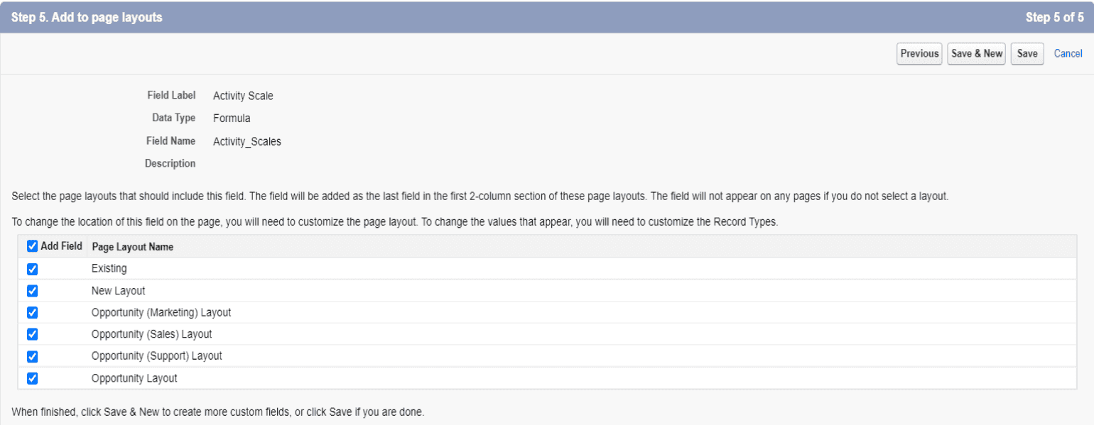Click the Description label
This screenshot has height=425, width=1094.
point(170,163)
